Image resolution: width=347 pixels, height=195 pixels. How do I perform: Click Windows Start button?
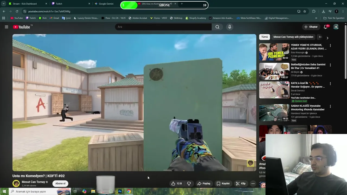coord(4,191)
